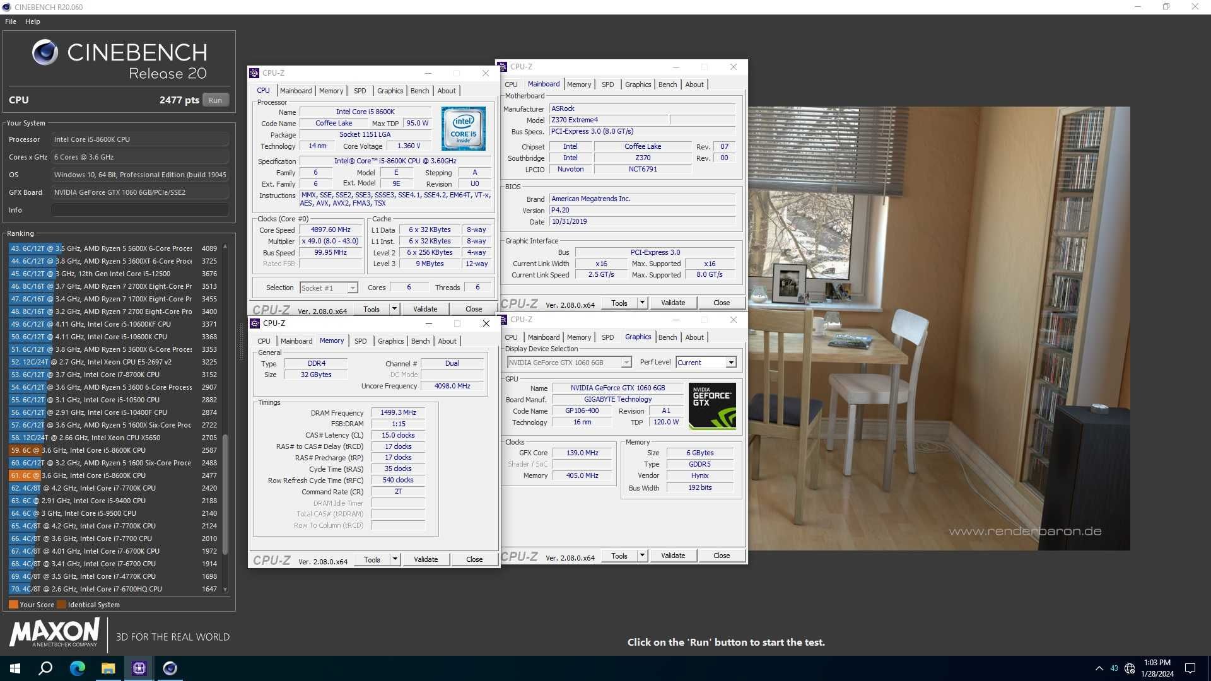This screenshot has height=681, width=1211.
Task: Switch to the CPU-Z taskbar icon
Action: click(139, 668)
